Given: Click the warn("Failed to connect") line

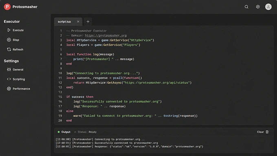Looking at the screenshot, I should (x=135, y=116).
